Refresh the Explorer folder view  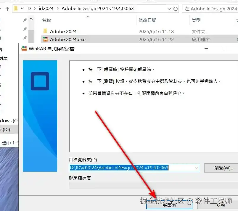pyautogui.click(x=176, y=9)
